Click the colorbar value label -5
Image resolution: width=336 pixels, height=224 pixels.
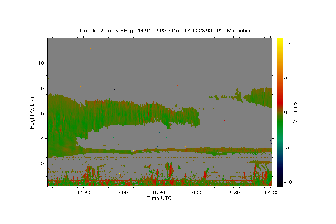pyautogui.click(x=287, y=147)
